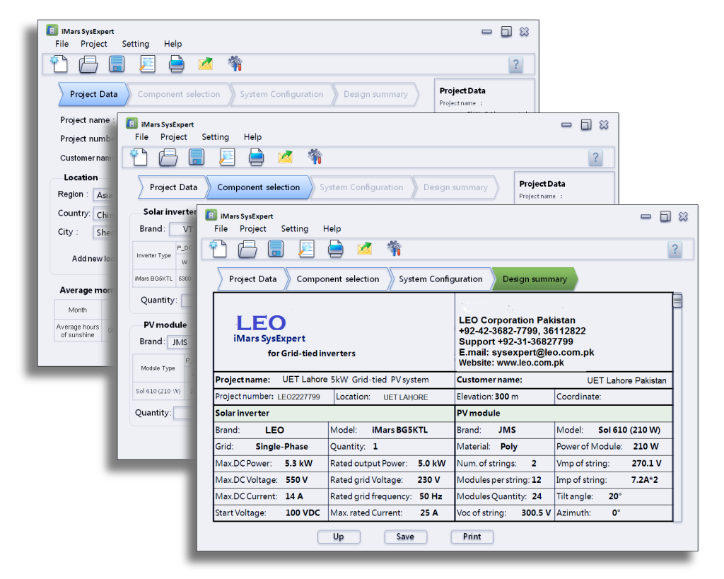Click the floppy disk Save icon in the Design summary window

click(x=276, y=248)
